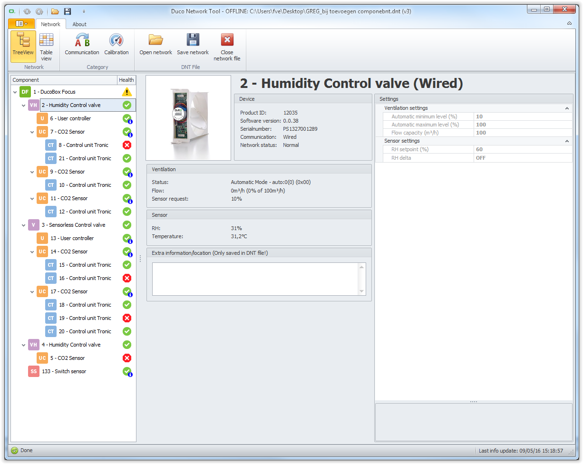583x464 pixels.
Task: Click the SS badge icon of Switch sensor
Action: pyautogui.click(x=33, y=371)
